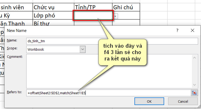Click the collapse dialog range selector icon
Image resolution: width=201 pixels, height=109 pixels.
pyautogui.click(x=194, y=93)
